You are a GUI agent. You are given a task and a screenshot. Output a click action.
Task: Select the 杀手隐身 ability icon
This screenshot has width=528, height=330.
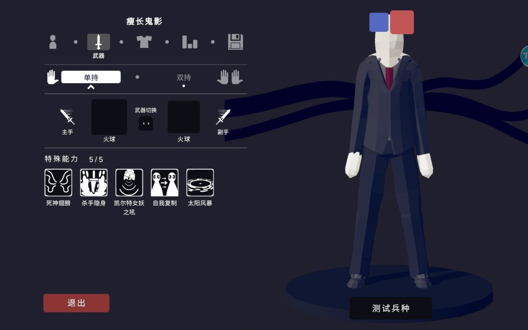coord(93,182)
